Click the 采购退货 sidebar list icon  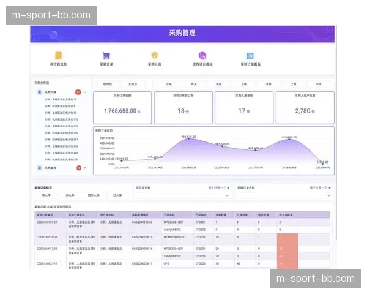[x=39, y=167]
